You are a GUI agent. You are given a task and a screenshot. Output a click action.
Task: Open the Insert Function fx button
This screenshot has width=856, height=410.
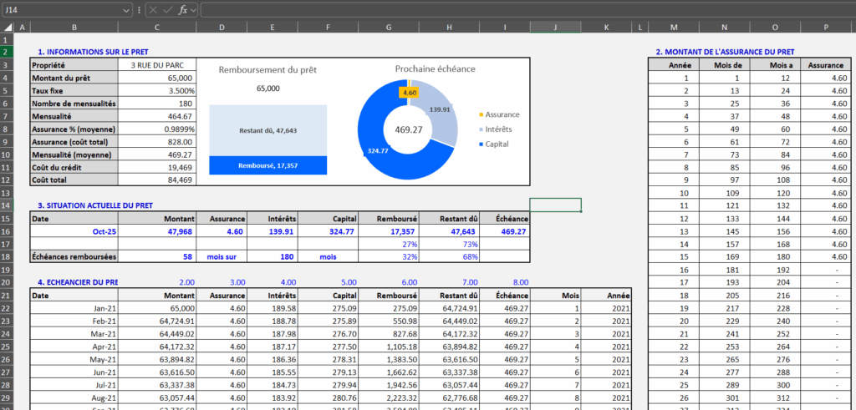tap(181, 10)
